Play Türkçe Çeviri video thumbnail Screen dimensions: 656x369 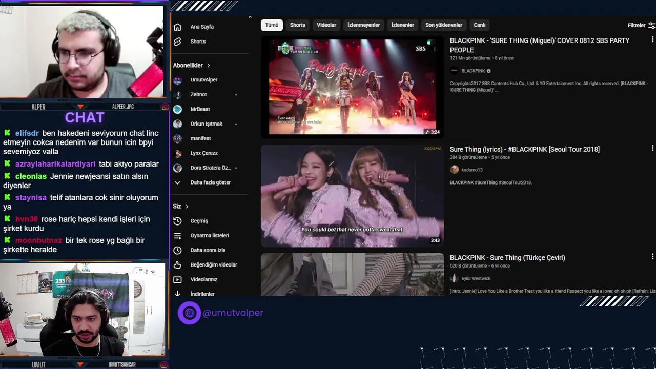click(x=353, y=274)
